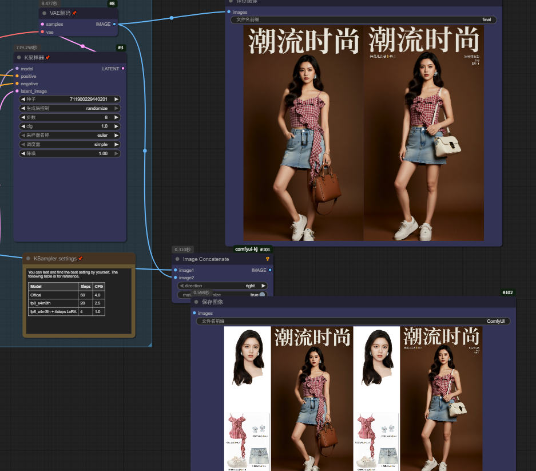Image resolution: width=536 pixels, height=471 pixels.
Task: Click the images input port of node #102
Action: click(194, 313)
